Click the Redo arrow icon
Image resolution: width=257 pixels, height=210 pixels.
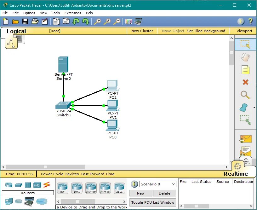tap(86, 21)
